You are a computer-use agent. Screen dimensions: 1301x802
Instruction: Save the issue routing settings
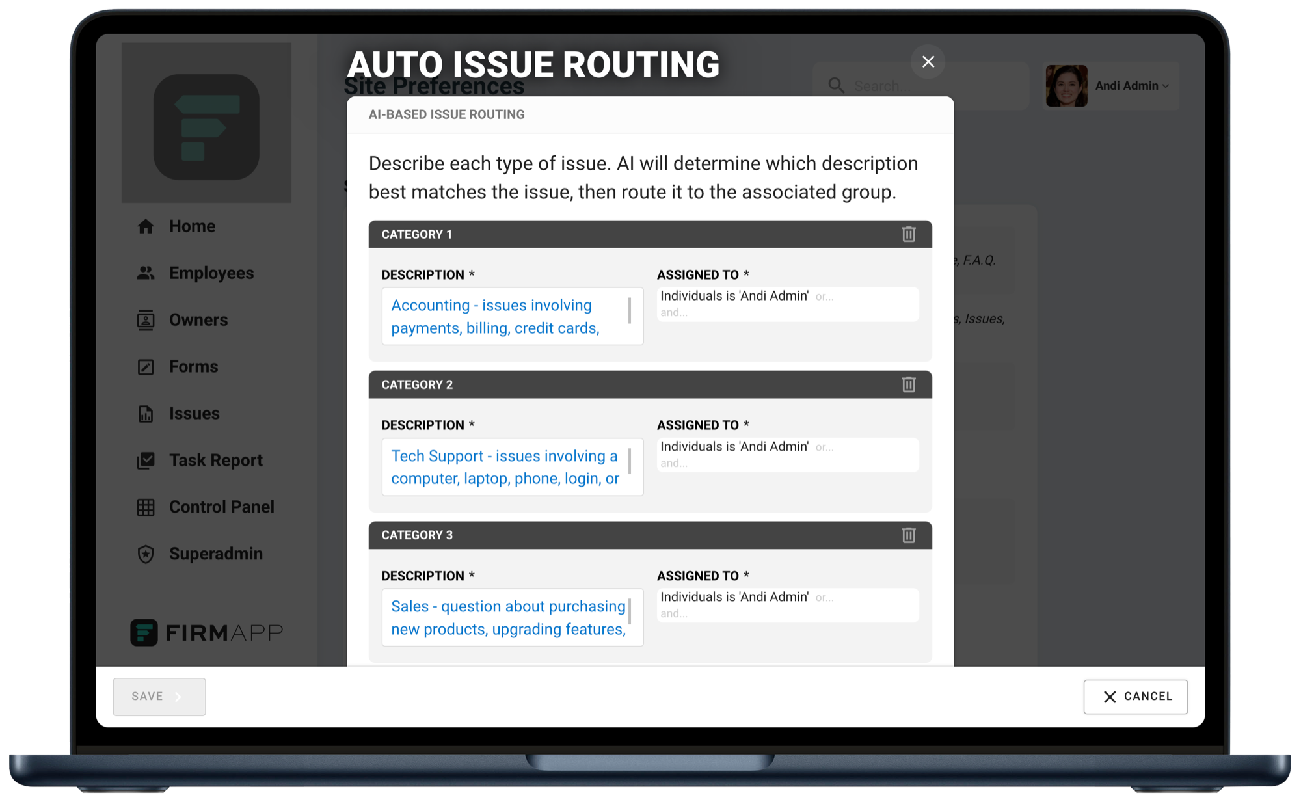pyautogui.click(x=158, y=696)
